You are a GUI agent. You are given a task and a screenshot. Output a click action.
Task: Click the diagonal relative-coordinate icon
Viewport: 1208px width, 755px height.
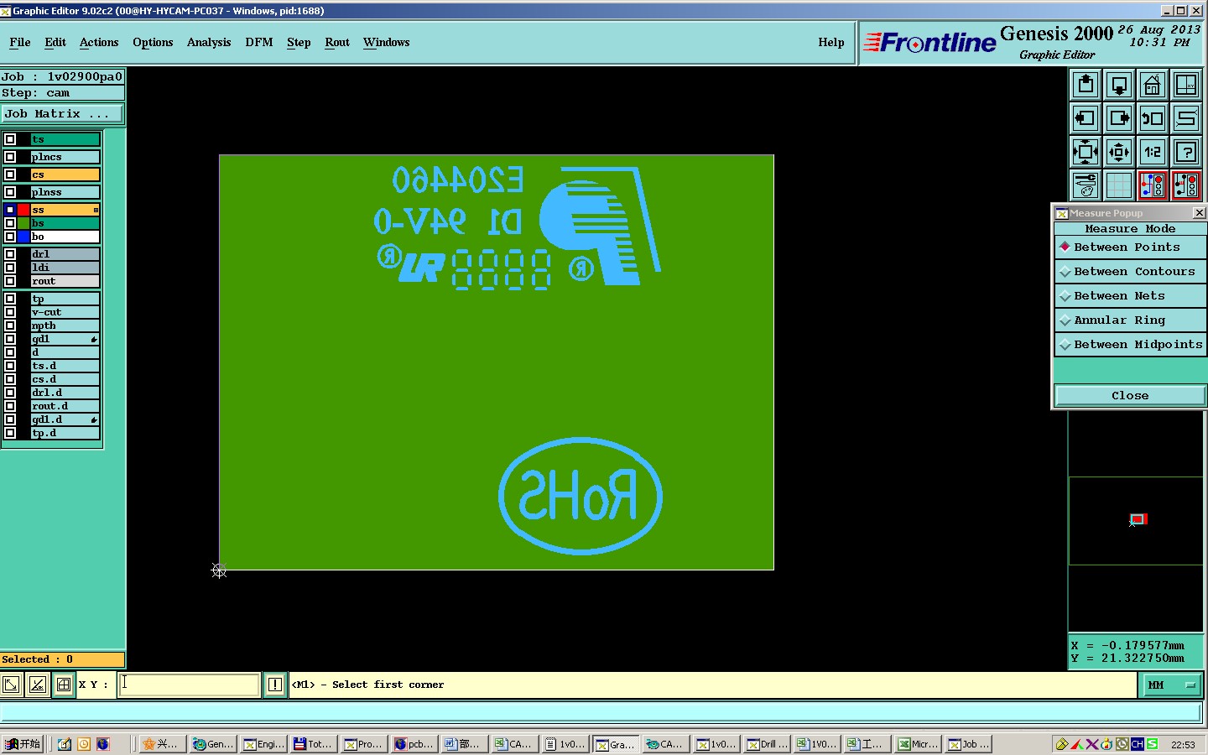click(x=38, y=685)
